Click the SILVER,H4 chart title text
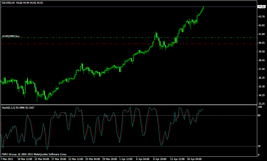Viewport: 267px width, 161px height. pyautogui.click(x=8, y=3)
